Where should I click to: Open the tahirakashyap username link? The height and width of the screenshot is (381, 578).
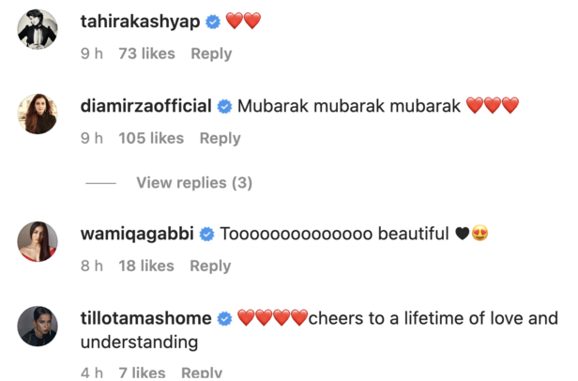pos(141,22)
